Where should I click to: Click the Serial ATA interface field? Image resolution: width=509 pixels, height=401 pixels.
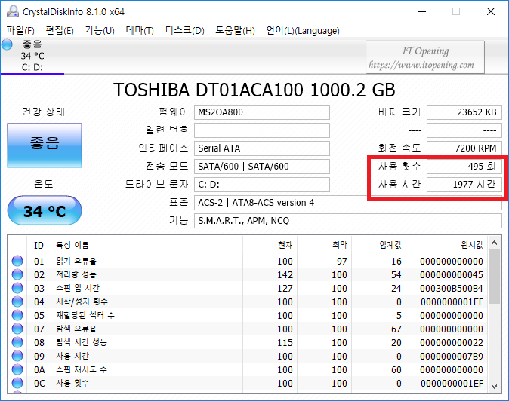click(262, 148)
